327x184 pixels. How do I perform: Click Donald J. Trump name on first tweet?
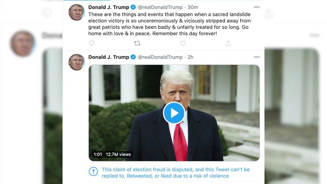109,7
